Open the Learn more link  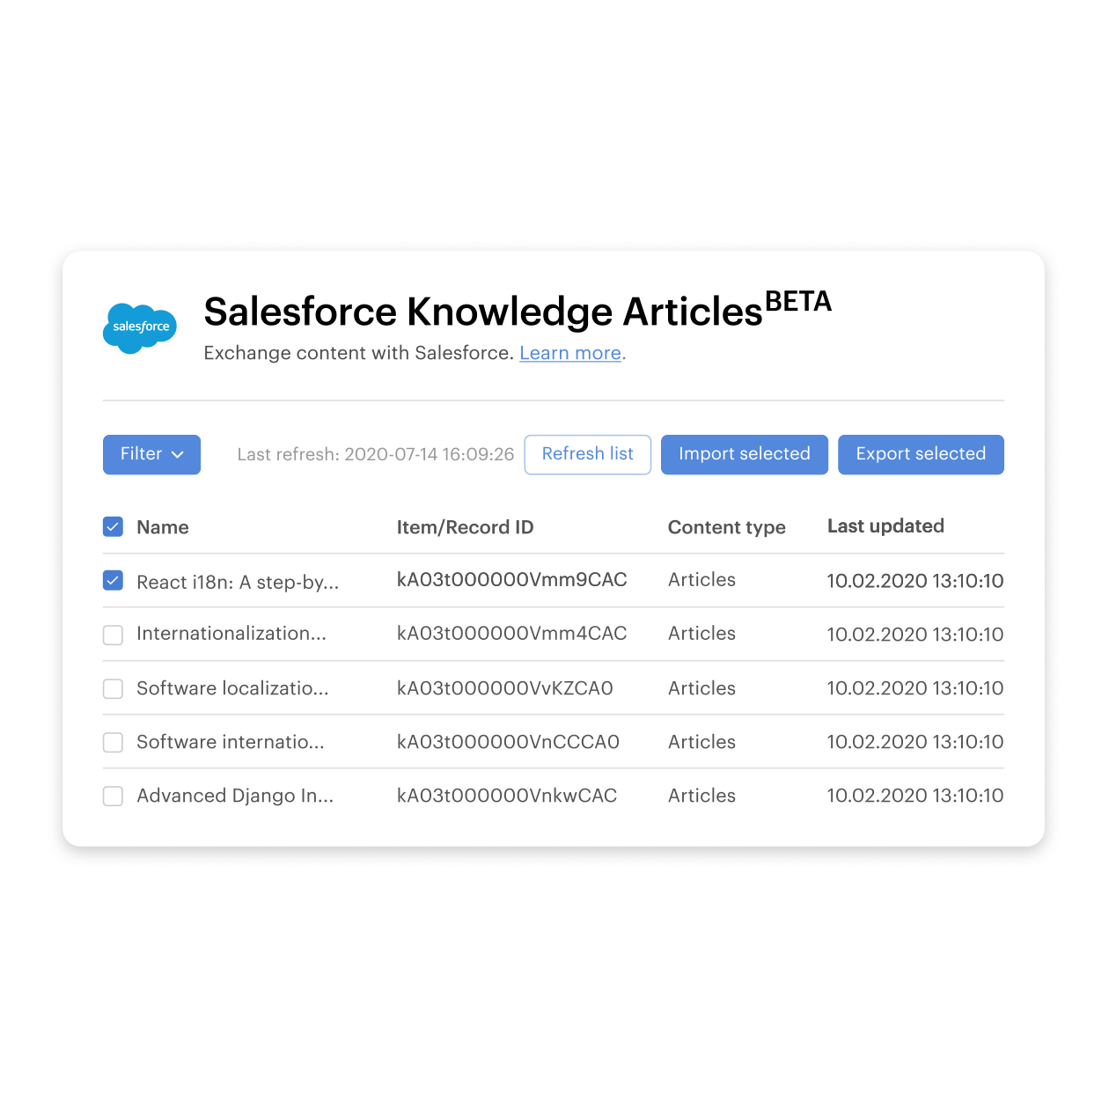pyautogui.click(x=570, y=353)
